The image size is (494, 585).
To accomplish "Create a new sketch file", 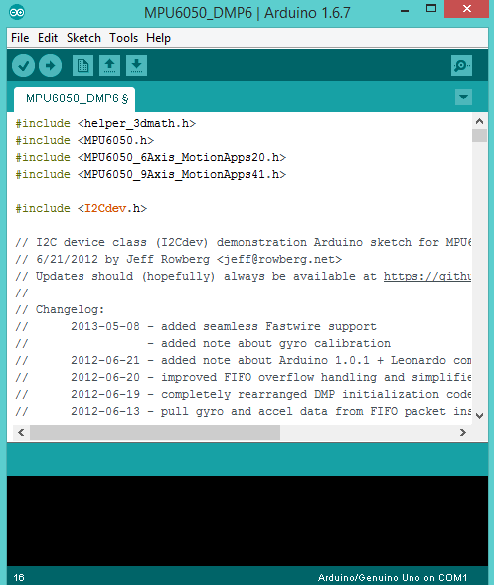I will tap(82, 66).
